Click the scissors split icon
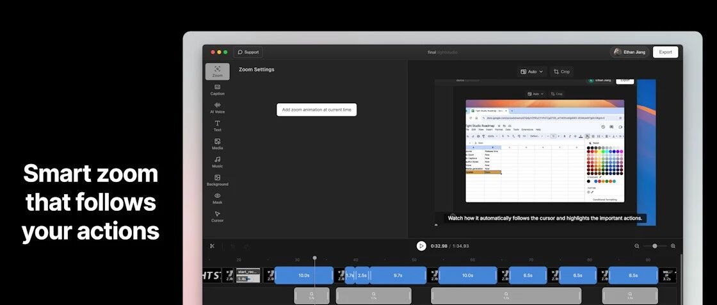Image resolution: width=717 pixels, height=305 pixels. pyautogui.click(x=212, y=246)
